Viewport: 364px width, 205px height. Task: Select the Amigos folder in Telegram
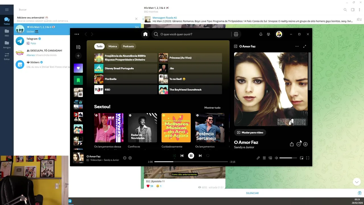pyautogui.click(x=7, y=44)
